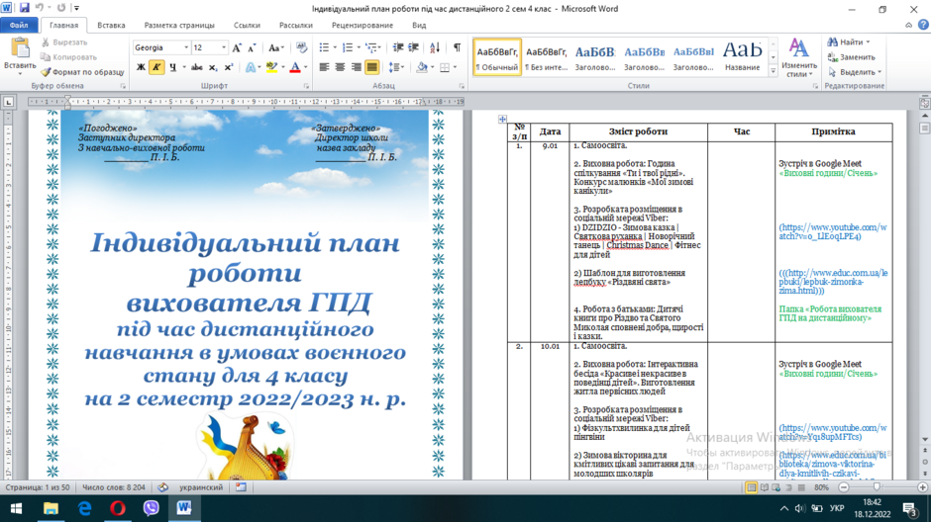
Task: Open the educ.com.ua lepbuk-zimonka link
Action: click(x=834, y=282)
